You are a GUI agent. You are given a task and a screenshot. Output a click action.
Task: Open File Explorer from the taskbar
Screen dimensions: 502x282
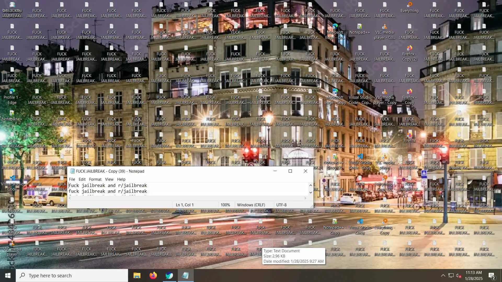137,275
